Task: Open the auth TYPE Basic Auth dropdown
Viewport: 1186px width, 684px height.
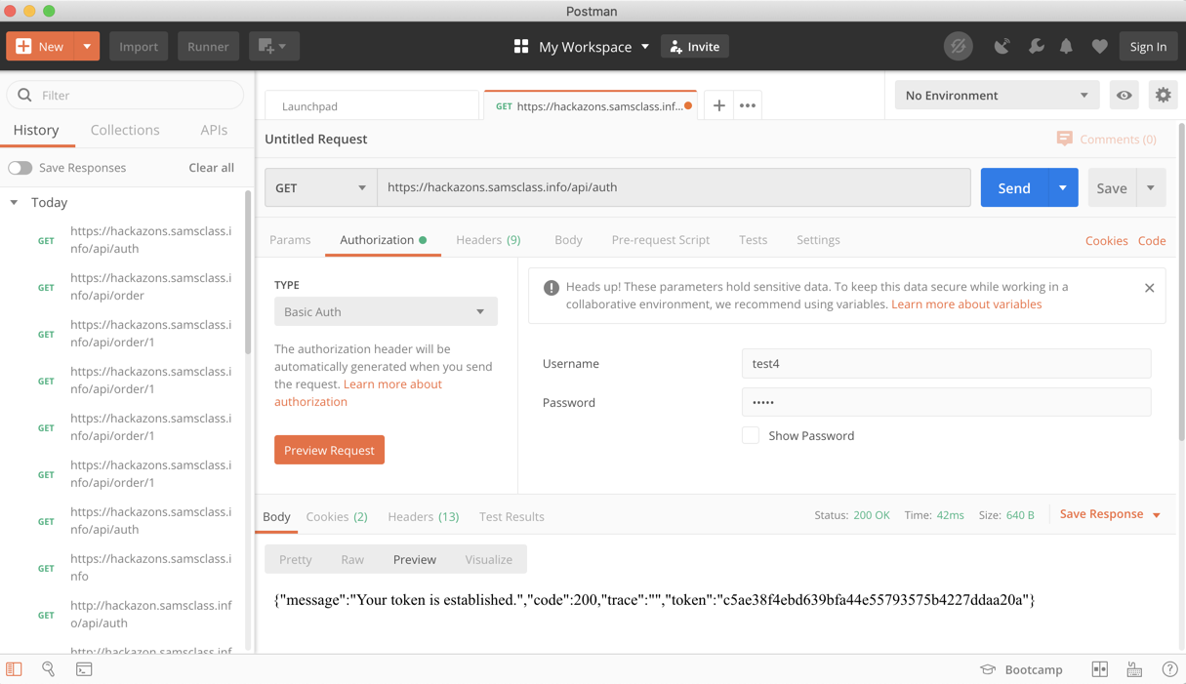Action: [x=386, y=311]
